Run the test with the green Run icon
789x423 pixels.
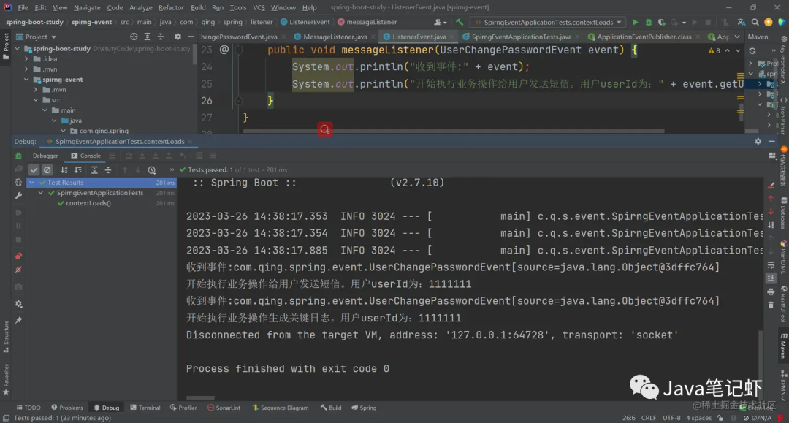[635, 22]
